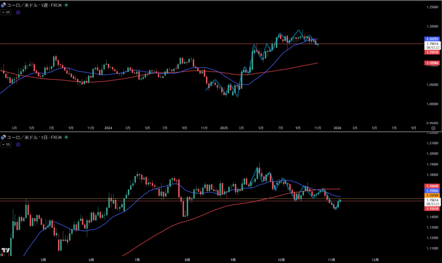Collapse the 11 indicators legend on weekly chart
Image resolution: width=442 pixels, height=263 pixels.
pyautogui.click(x=6, y=13)
